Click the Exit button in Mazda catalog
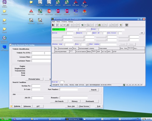Screen dimensions: 152x121 tap(99, 106)
